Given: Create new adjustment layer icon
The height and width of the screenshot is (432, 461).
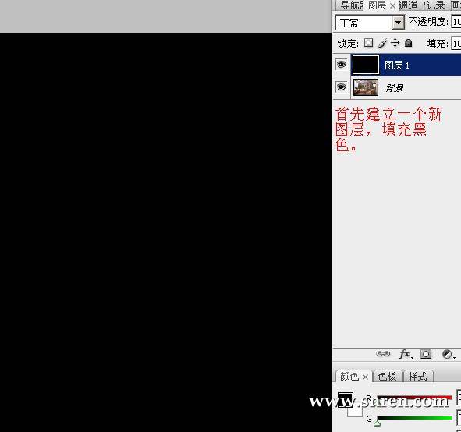Looking at the screenshot, I should coord(448,354).
